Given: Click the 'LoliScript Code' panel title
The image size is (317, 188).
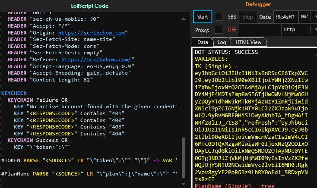Looking at the screenshot, I should pos(90,6).
